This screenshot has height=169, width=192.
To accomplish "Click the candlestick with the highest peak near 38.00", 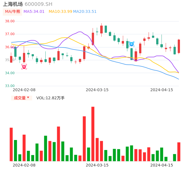I will coord(101,30).
